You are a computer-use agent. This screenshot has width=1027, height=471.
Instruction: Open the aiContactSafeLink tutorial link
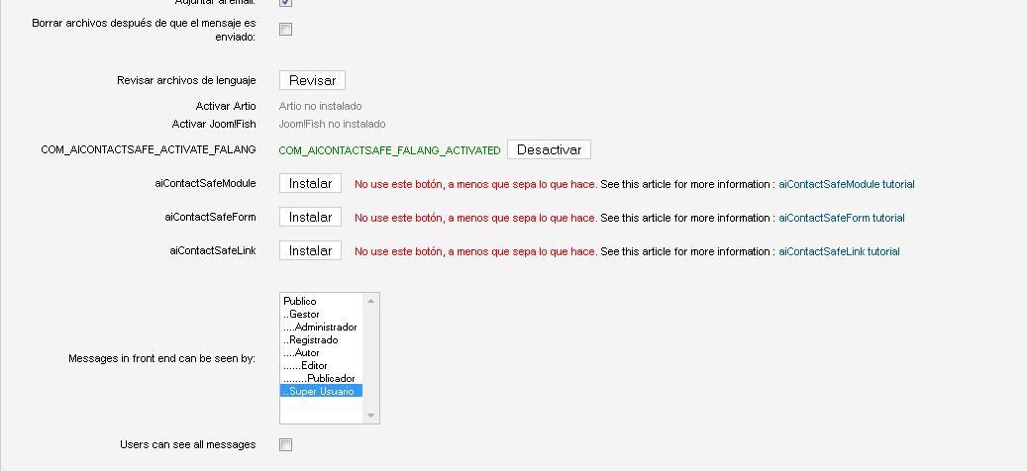839,251
